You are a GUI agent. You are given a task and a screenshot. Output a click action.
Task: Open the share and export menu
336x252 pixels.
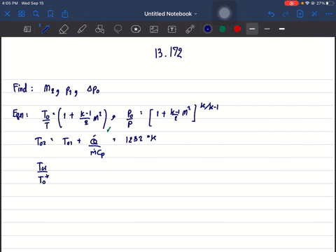coord(65,14)
